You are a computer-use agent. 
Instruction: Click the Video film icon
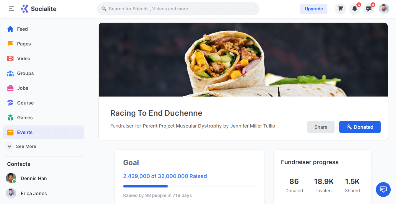point(10,58)
